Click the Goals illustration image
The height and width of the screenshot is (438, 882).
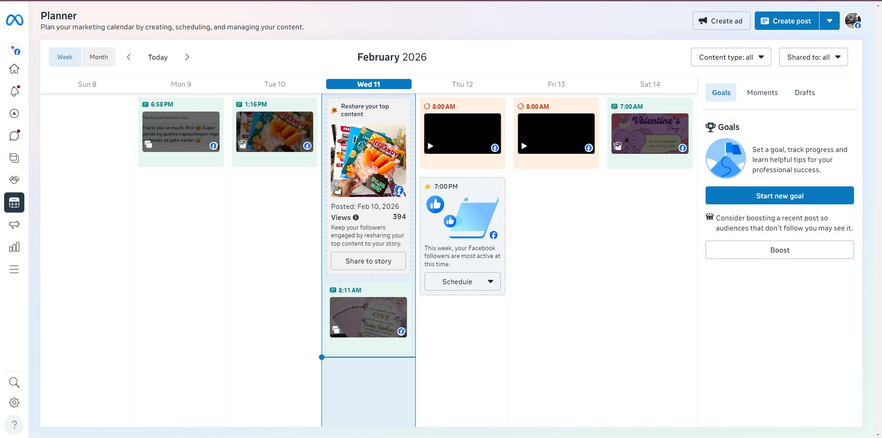tap(726, 159)
